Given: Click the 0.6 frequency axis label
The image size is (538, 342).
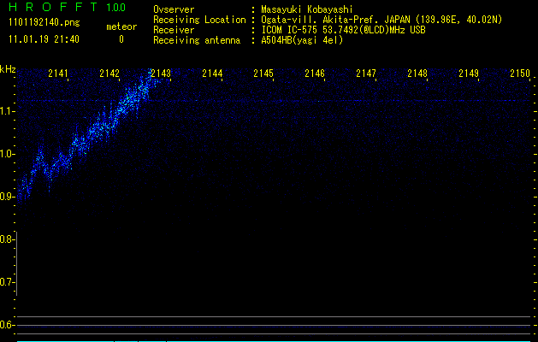Looking at the screenshot, I should (7, 325).
